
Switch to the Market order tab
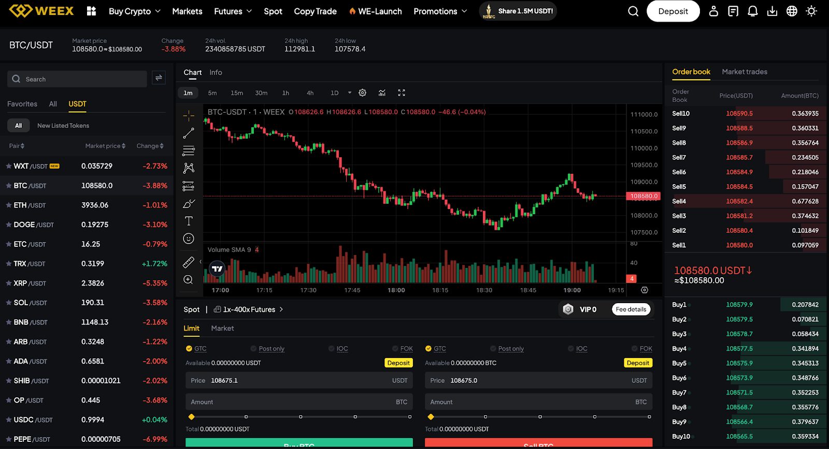point(222,328)
